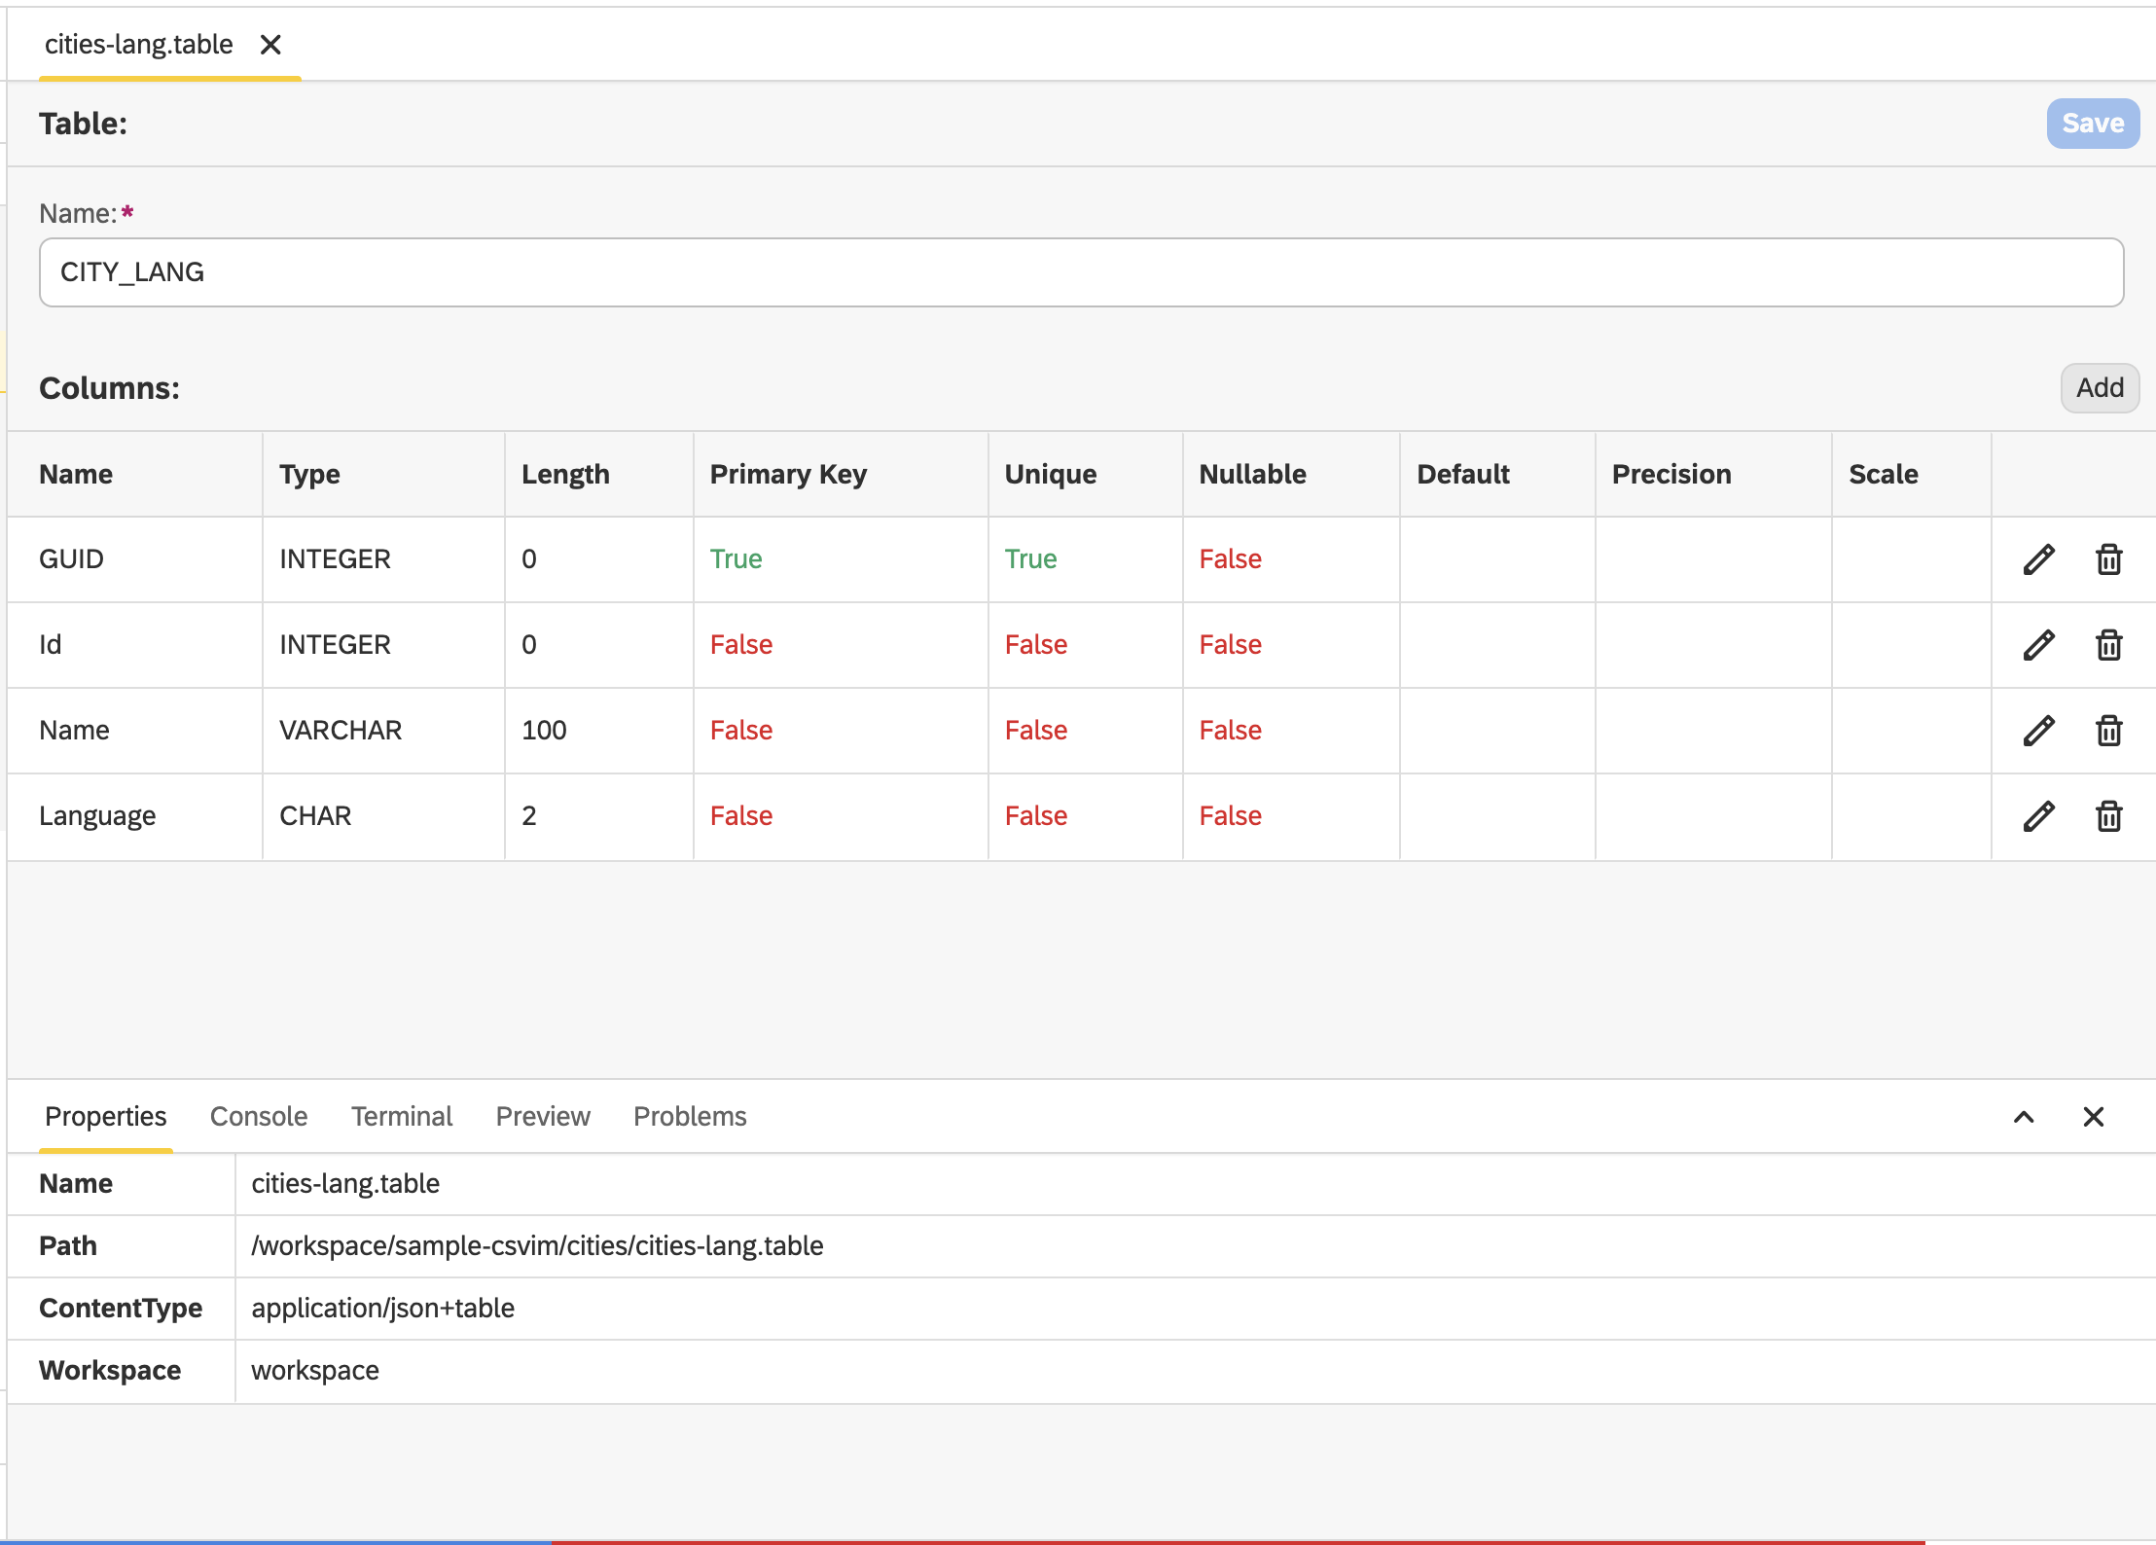Edit the Id column with pencil icon

pyautogui.click(x=2038, y=645)
